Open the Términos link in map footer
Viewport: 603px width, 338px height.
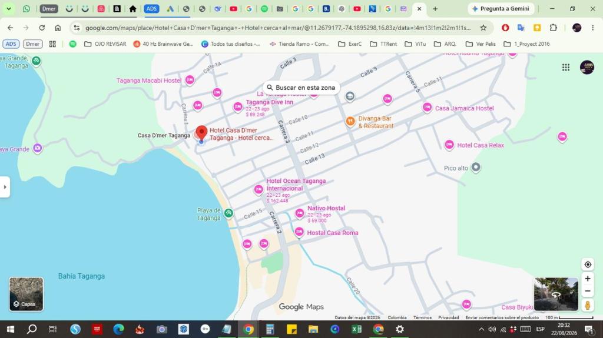(x=422, y=317)
